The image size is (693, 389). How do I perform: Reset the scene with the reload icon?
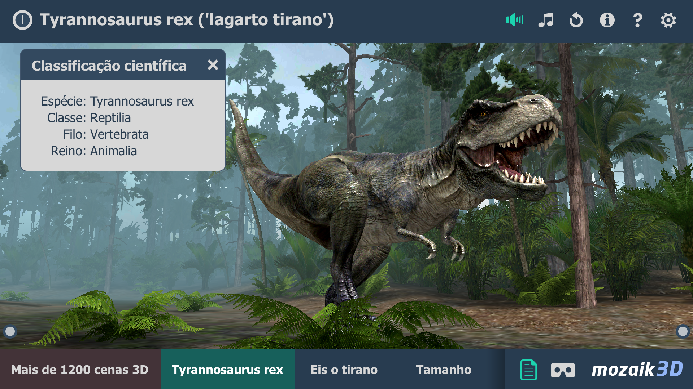[x=576, y=20]
